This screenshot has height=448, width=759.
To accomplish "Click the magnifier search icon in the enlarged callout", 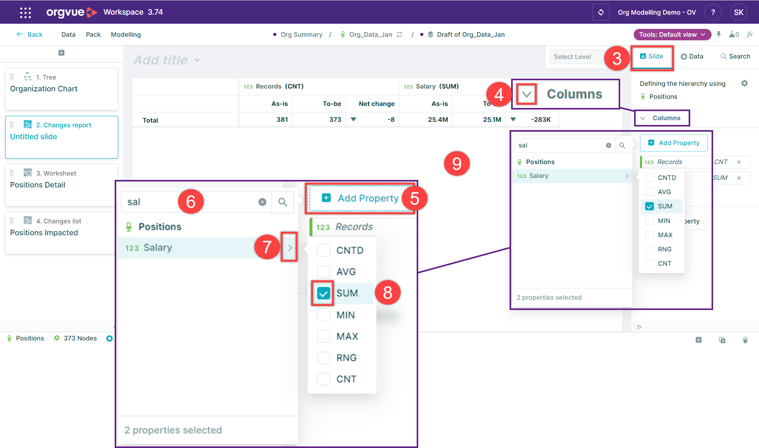I will (283, 202).
